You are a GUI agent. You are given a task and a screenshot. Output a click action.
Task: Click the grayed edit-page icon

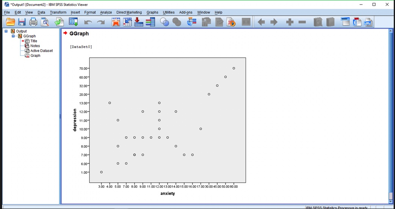(x=219, y=22)
